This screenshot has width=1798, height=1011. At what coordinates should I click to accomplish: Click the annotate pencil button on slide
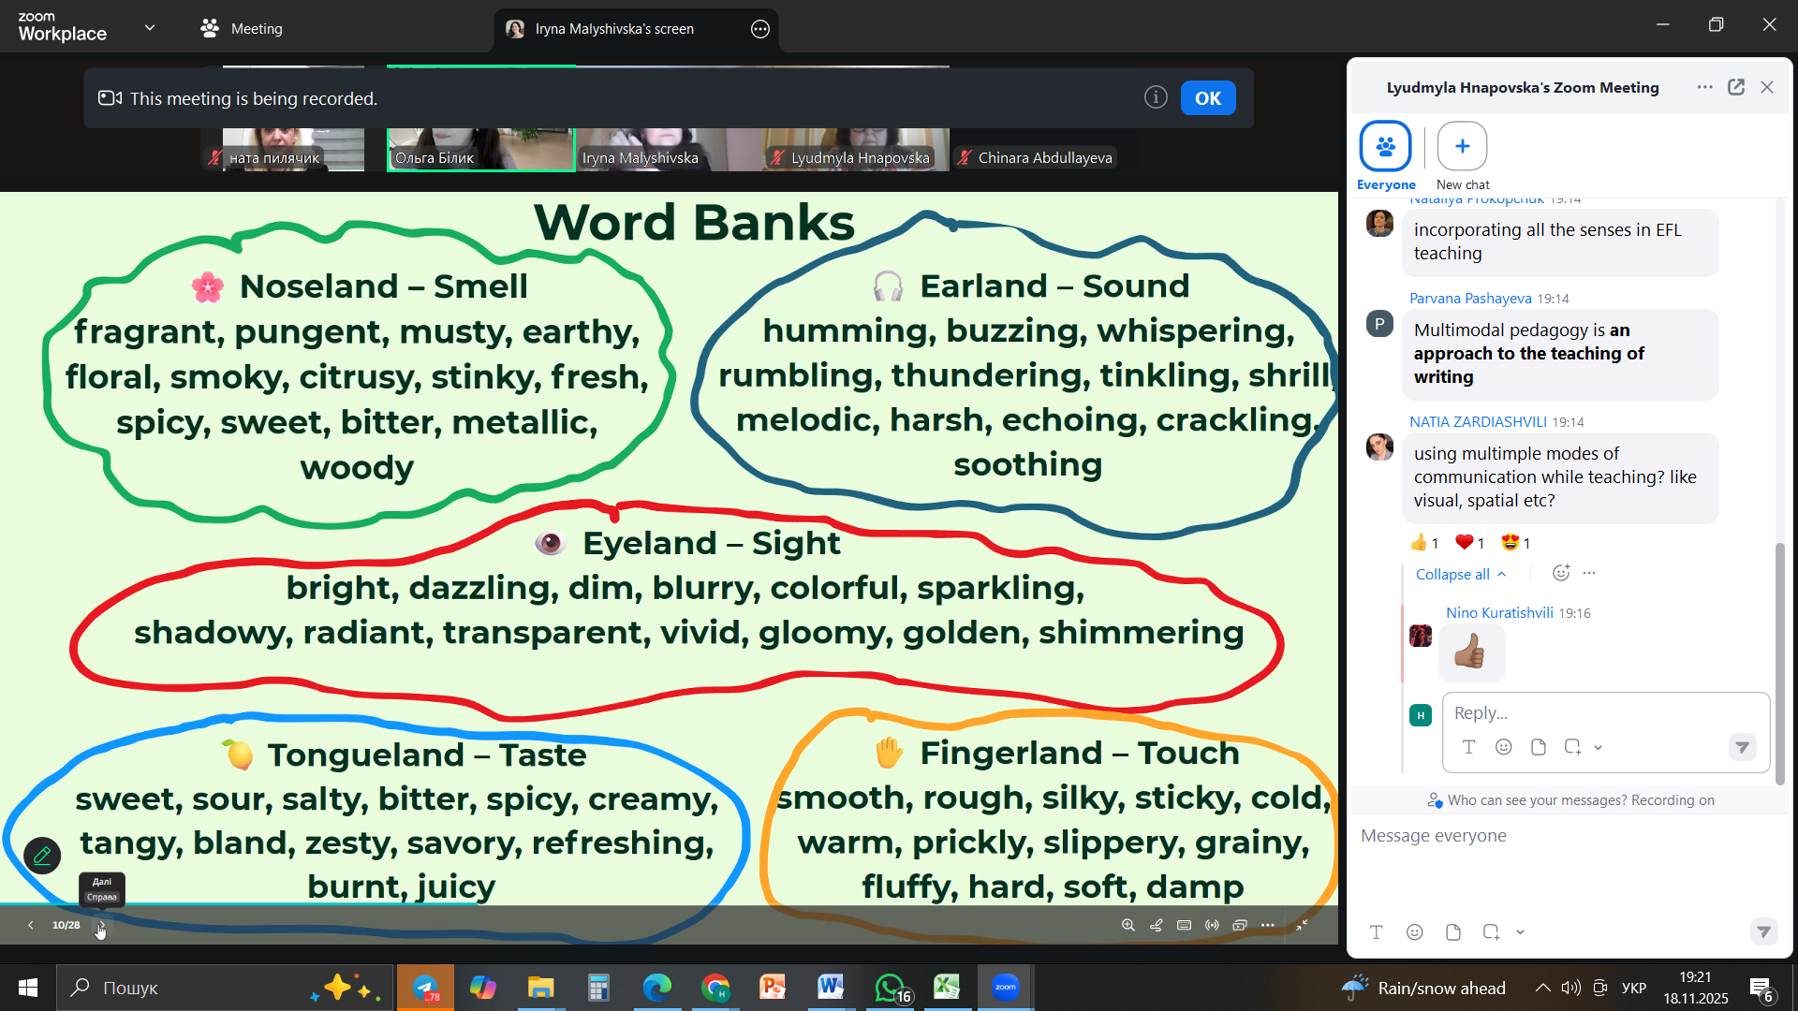42,856
